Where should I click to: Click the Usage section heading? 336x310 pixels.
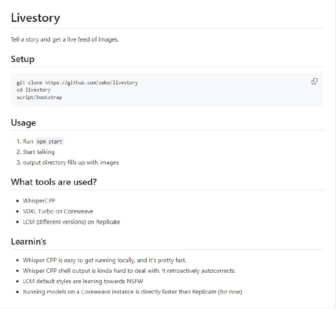coord(23,123)
